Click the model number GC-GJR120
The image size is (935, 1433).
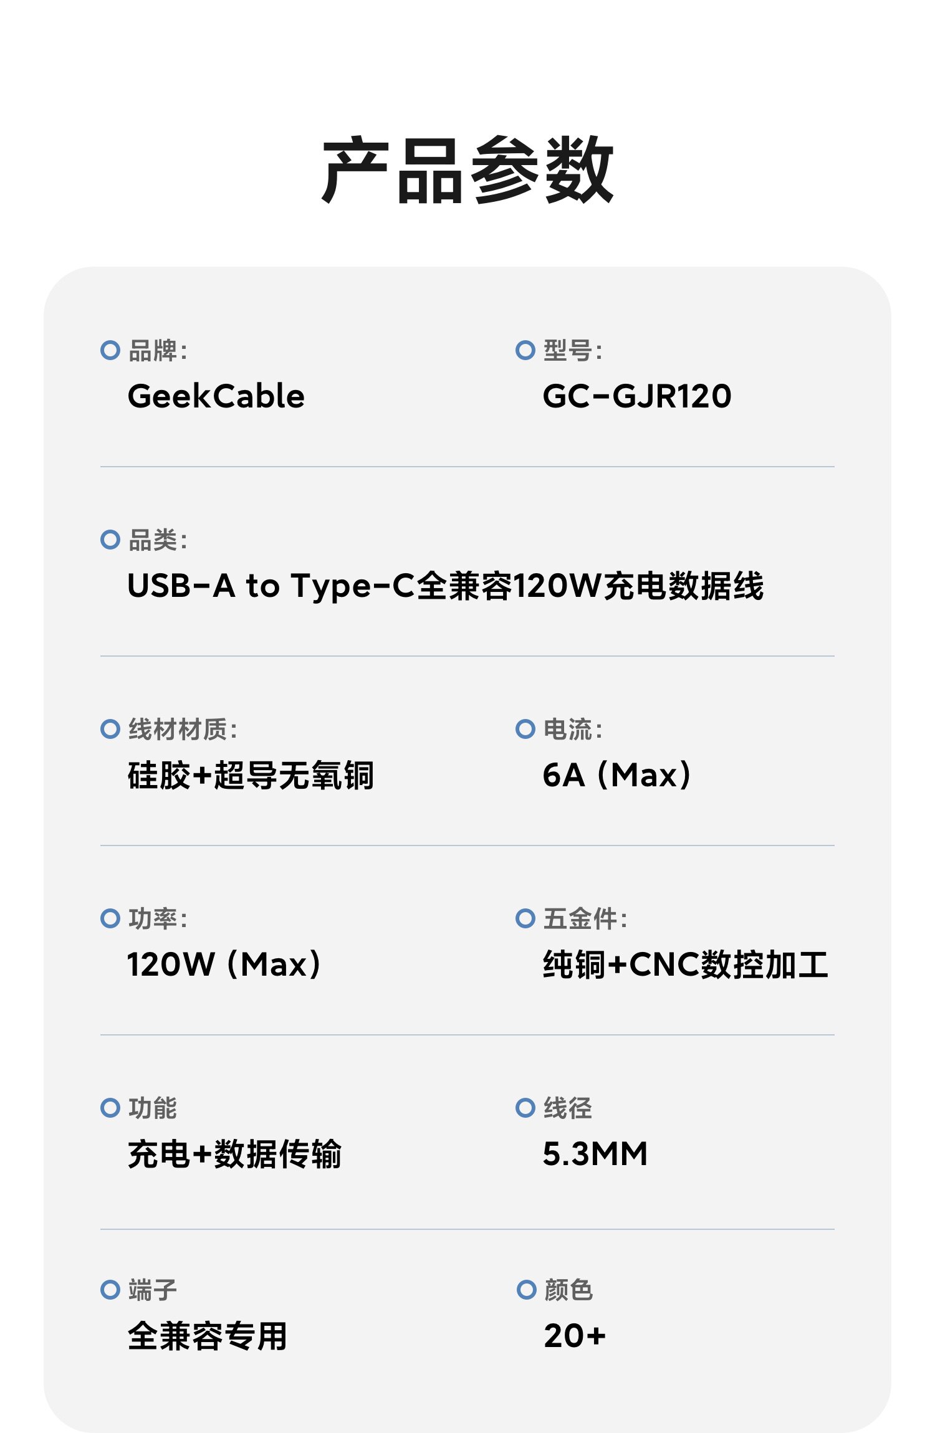click(637, 396)
